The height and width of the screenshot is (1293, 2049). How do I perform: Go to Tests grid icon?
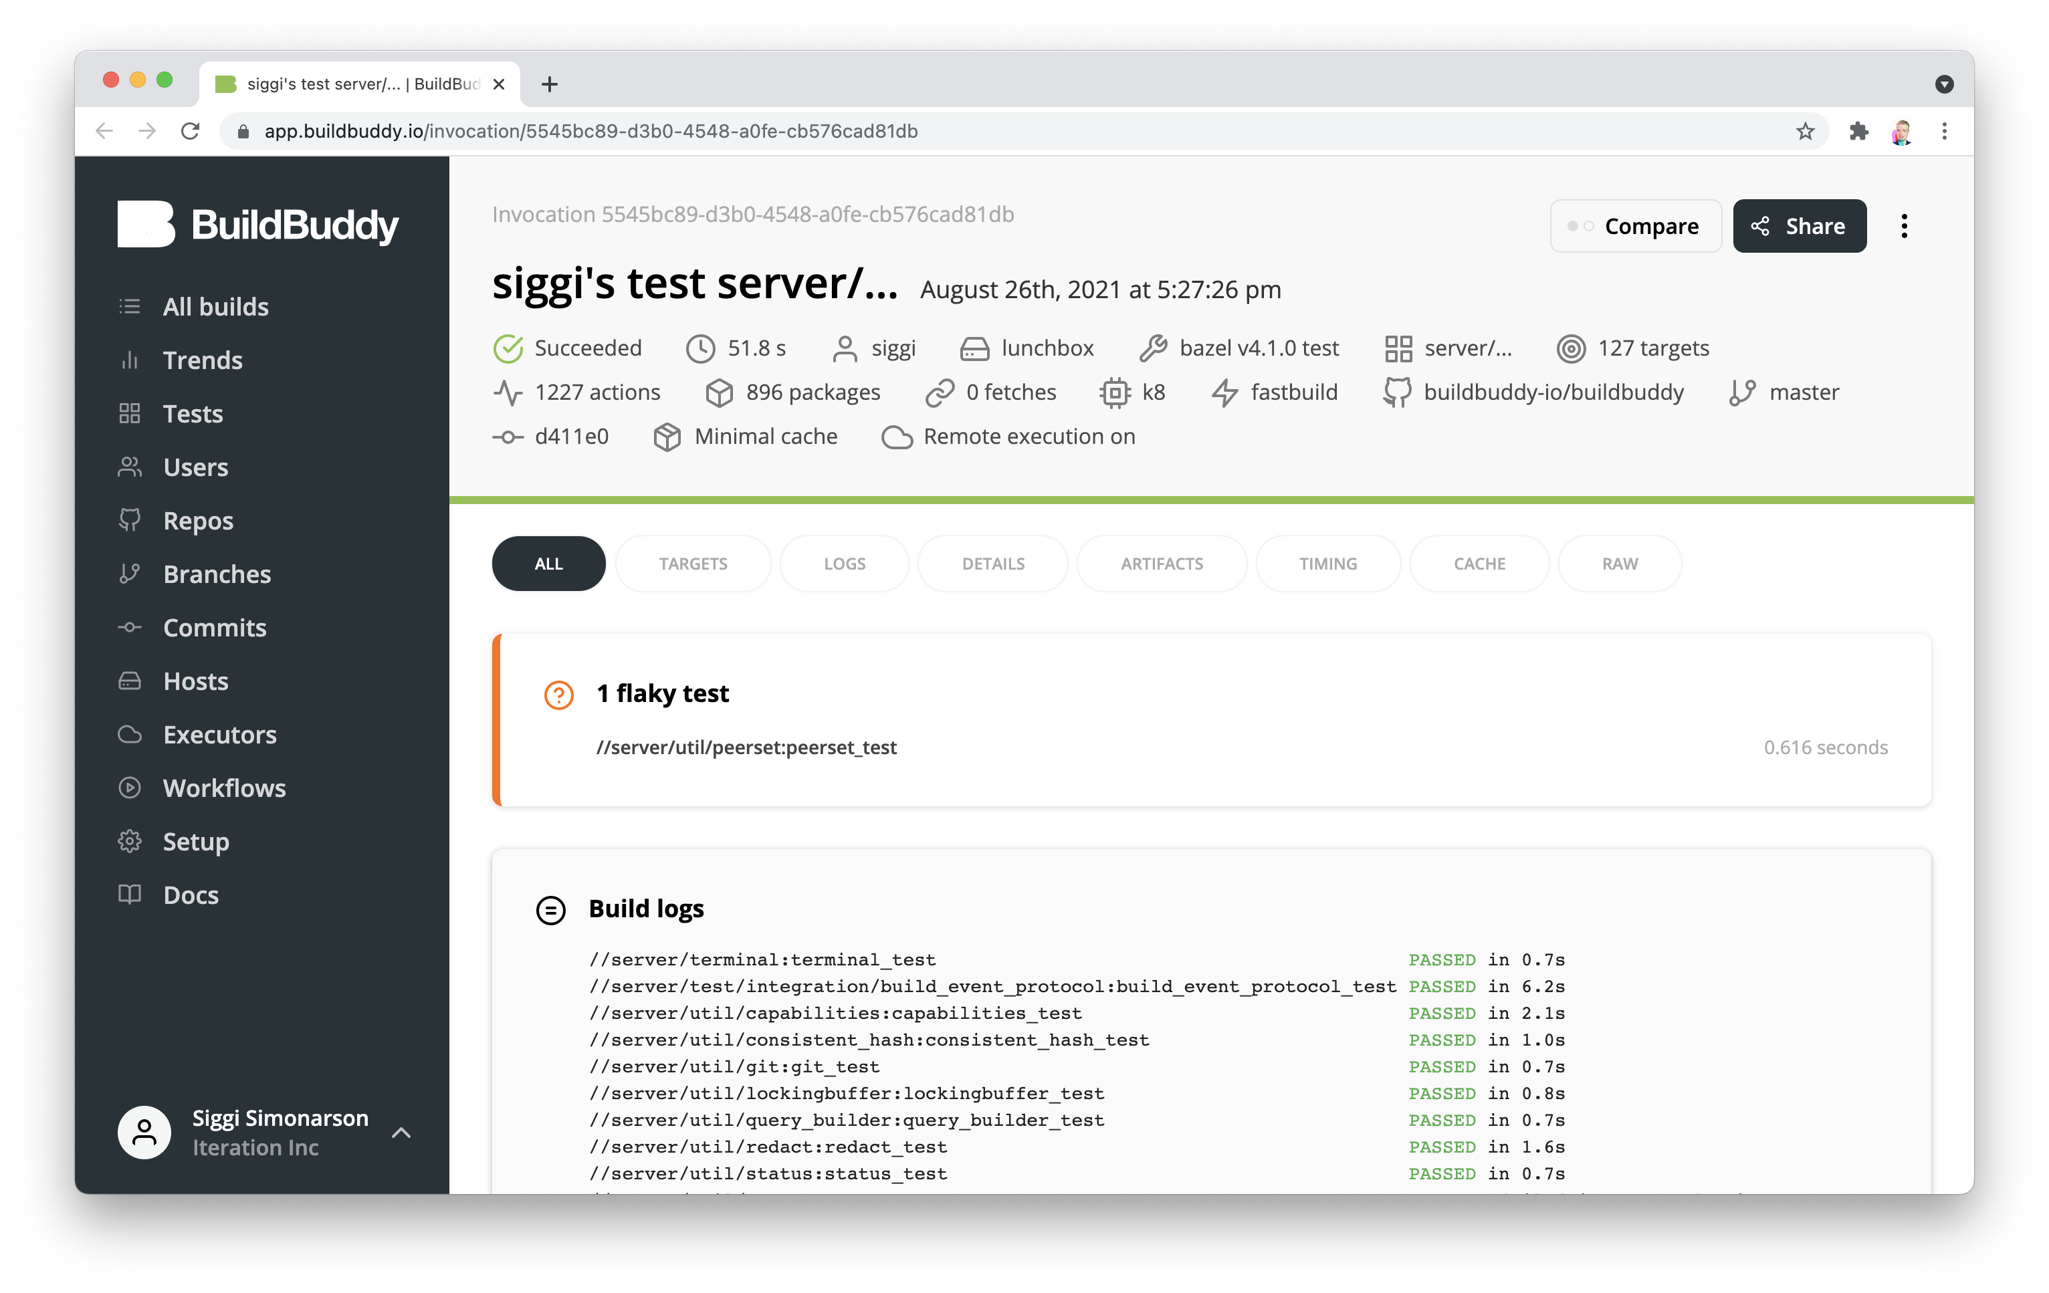pos(129,413)
